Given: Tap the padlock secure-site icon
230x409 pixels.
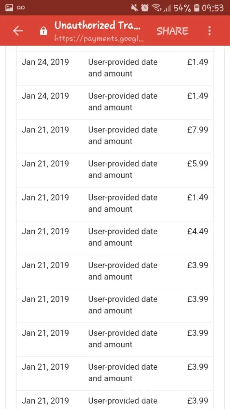Looking at the screenshot, I should [43, 31].
